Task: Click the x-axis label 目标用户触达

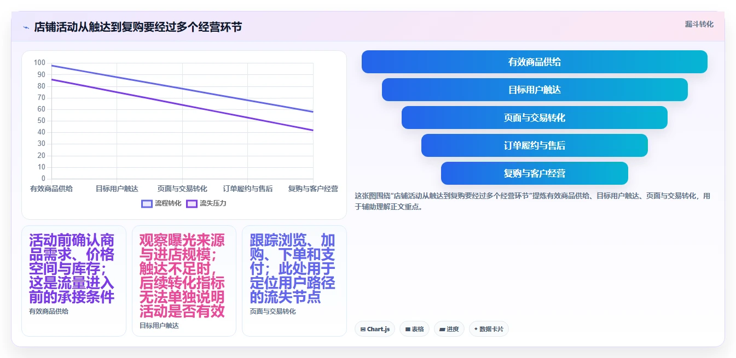Action: 117,189
